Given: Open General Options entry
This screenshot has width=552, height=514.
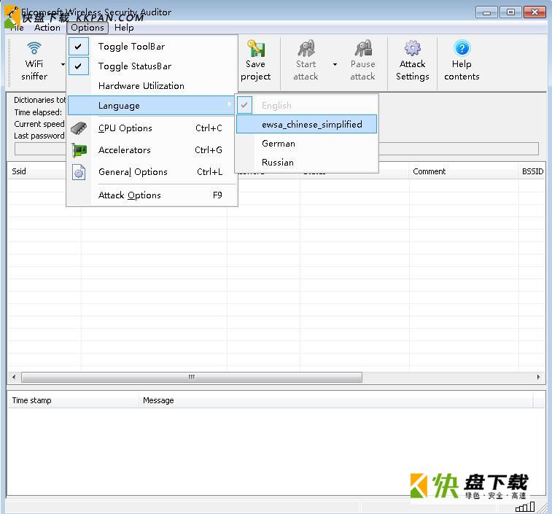Looking at the screenshot, I should (x=152, y=172).
